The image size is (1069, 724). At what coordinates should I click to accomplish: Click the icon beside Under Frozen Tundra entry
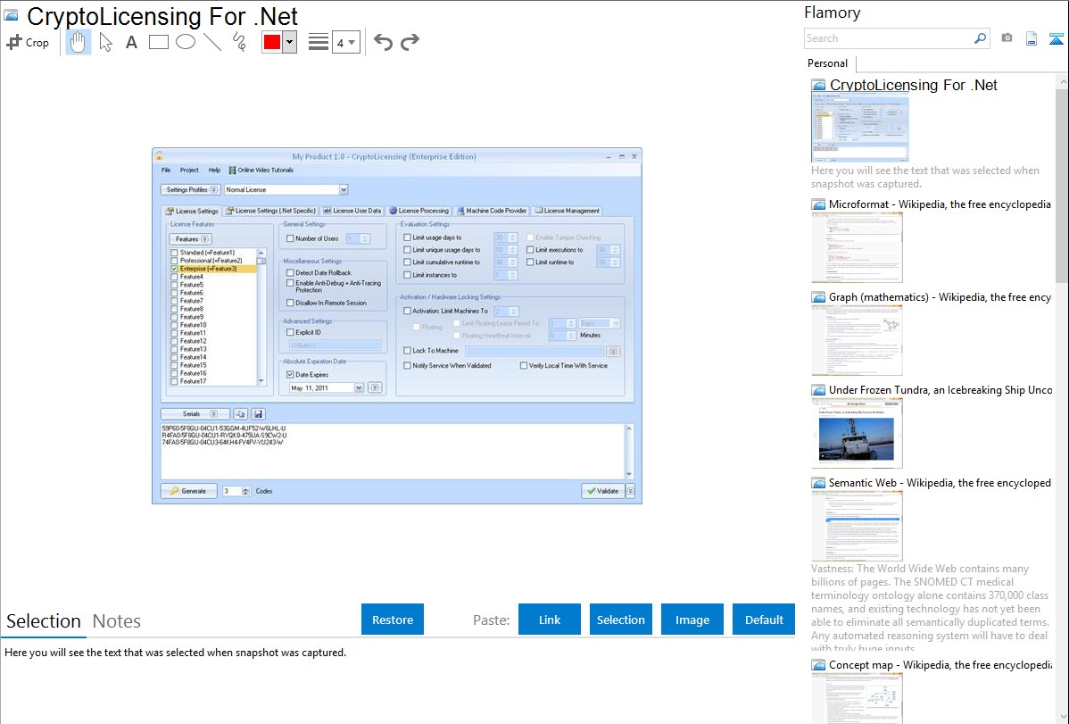point(818,390)
